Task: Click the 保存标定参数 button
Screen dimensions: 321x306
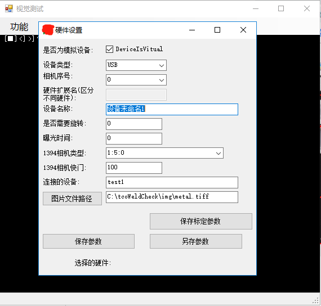Action: click(201, 221)
